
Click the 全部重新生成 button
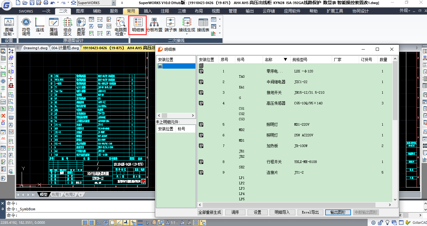click(210, 212)
